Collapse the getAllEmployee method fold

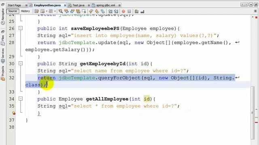[21, 98]
